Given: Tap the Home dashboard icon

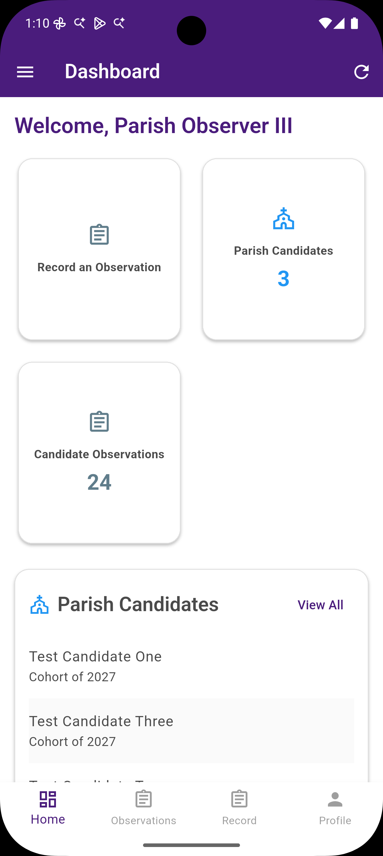Looking at the screenshot, I should click(x=48, y=799).
